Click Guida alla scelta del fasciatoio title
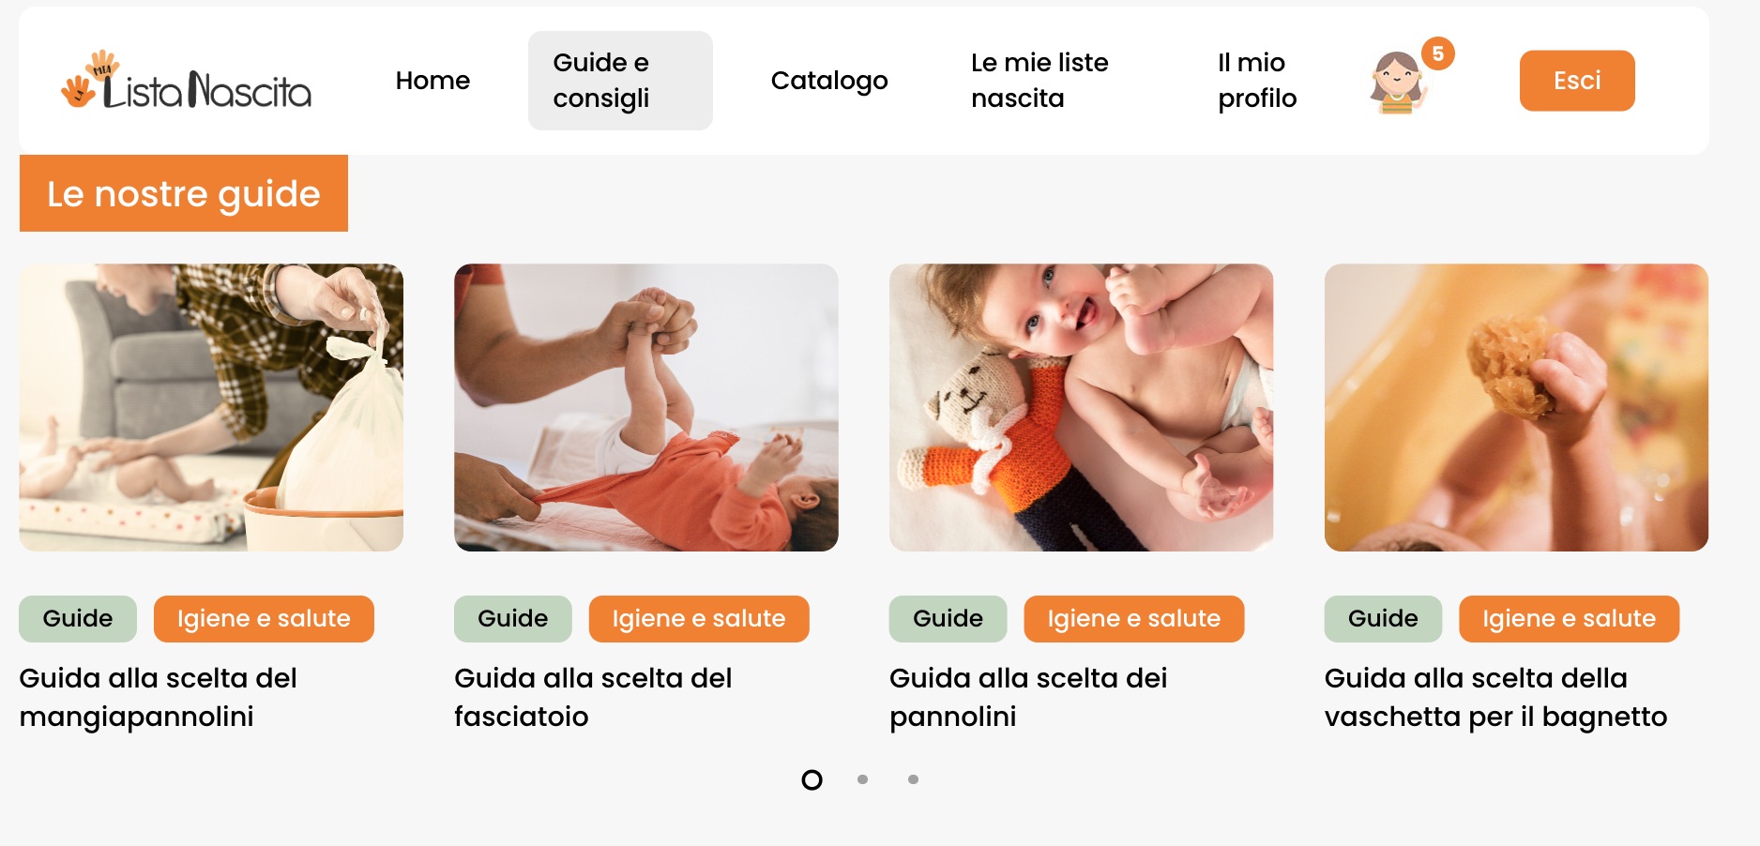1760x846 pixels. [x=593, y=697]
